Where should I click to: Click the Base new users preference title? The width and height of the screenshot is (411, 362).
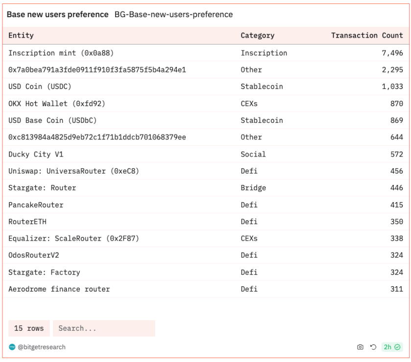pyautogui.click(x=57, y=15)
